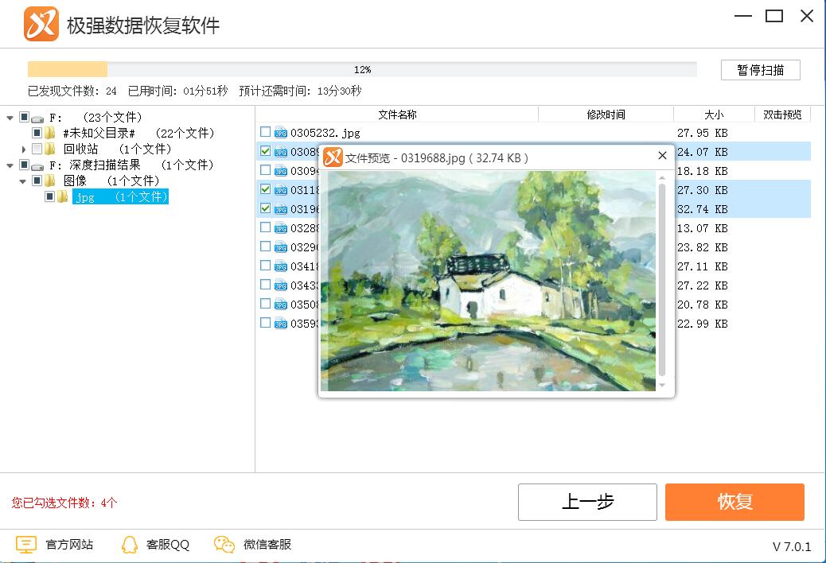Open the 微信客服 link

267,545
